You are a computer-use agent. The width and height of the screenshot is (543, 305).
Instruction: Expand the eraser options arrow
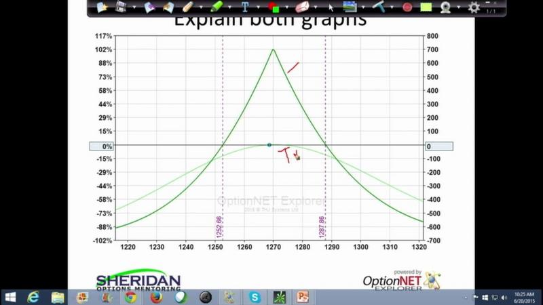pyautogui.click(x=316, y=7)
